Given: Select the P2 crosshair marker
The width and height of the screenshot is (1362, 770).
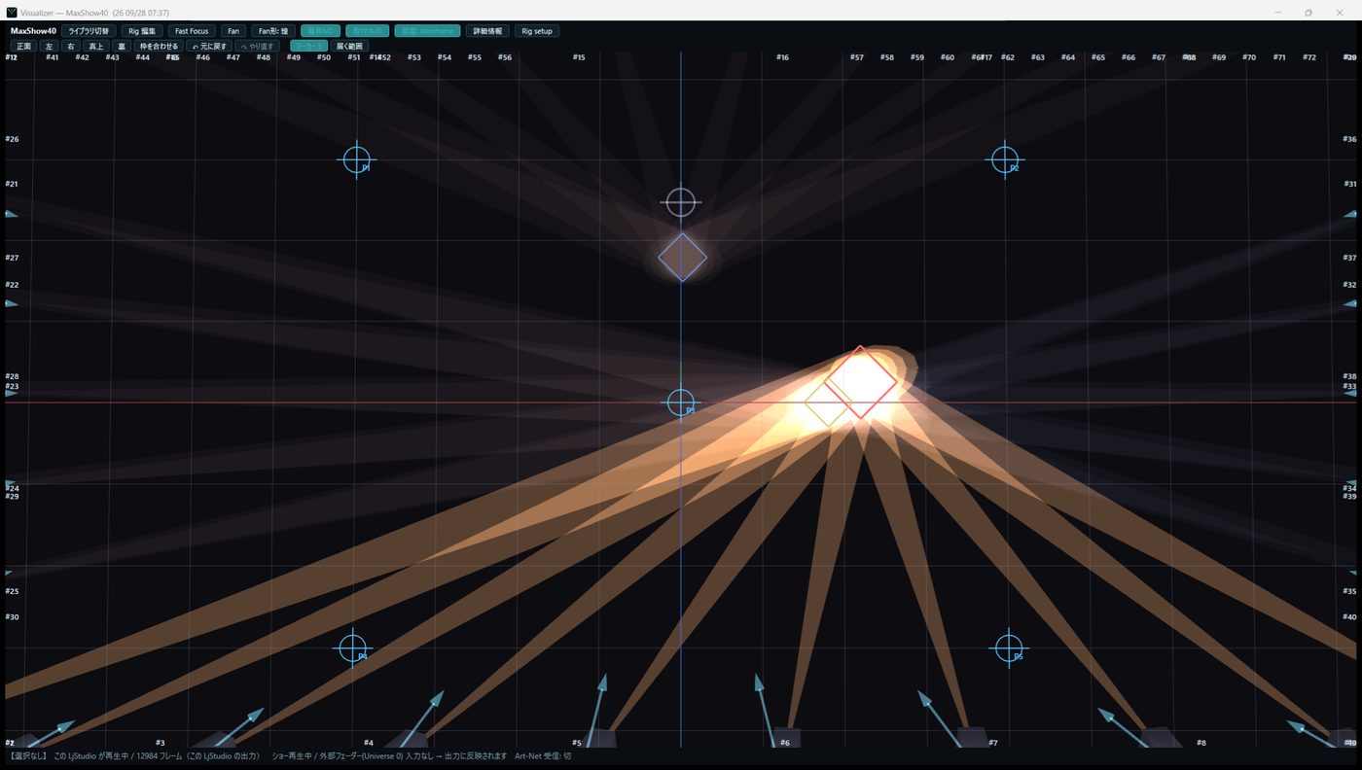Looking at the screenshot, I should pos(1004,158).
